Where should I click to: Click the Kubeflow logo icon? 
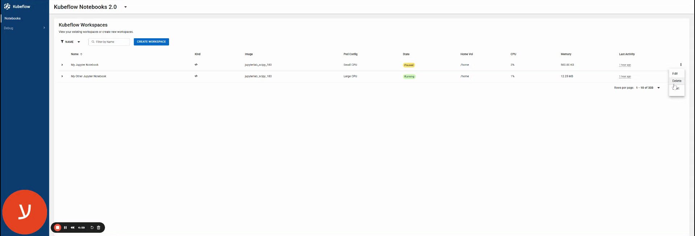7,6
